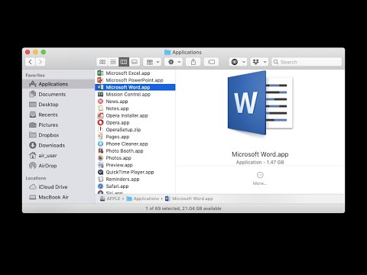Select Pages.app icon in list
The width and height of the screenshot is (367, 275).
point(100,137)
